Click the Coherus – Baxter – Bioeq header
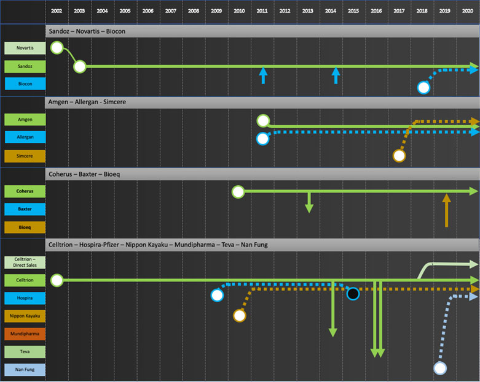 [262, 174]
